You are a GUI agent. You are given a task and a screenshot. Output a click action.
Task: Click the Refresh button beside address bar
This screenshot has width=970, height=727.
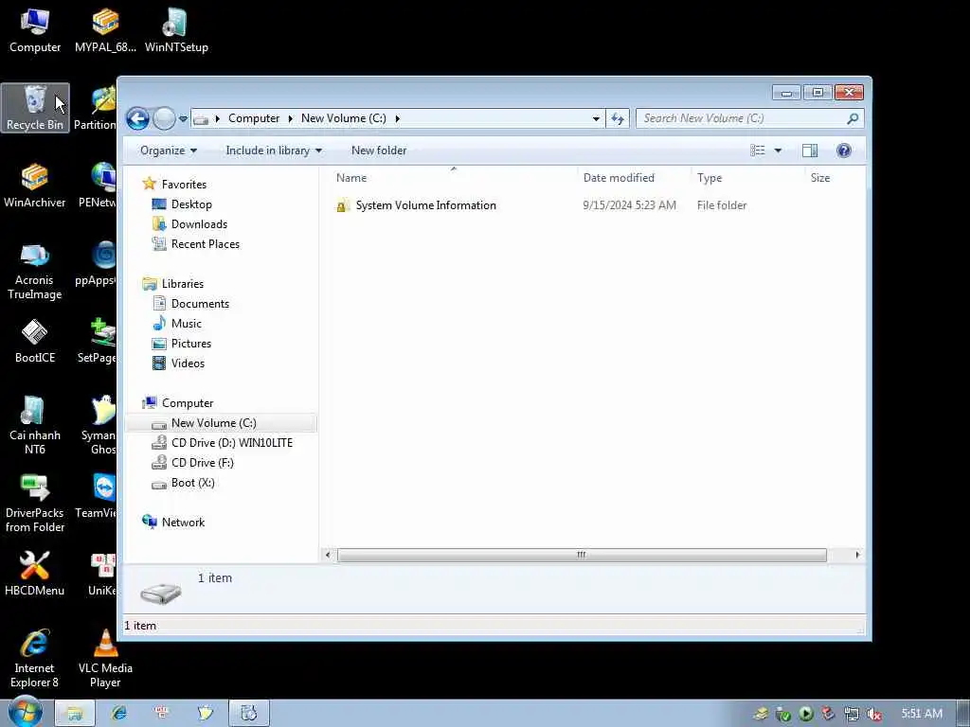tap(618, 118)
